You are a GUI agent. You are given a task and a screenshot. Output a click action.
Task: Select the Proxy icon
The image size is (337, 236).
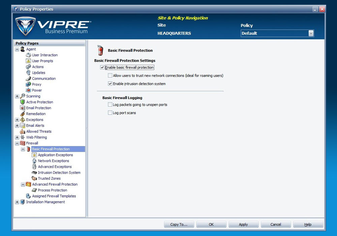pyautogui.click(x=28, y=85)
